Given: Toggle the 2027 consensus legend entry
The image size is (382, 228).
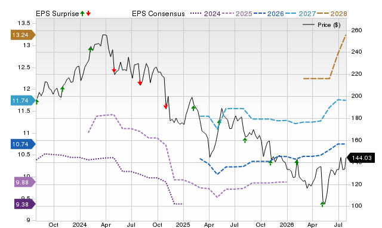Looking at the screenshot, I should (x=300, y=14).
